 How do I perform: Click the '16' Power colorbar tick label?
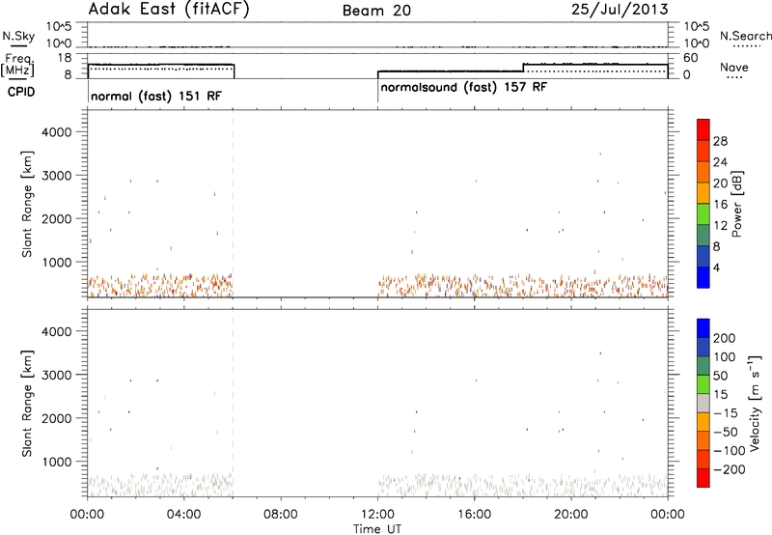(720, 205)
